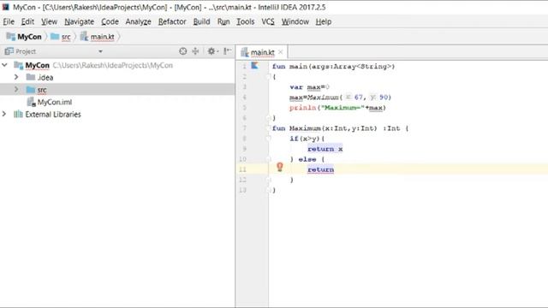This screenshot has width=548, height=308.
Task: Open the File menu
Action: click(x=9, y=21)
